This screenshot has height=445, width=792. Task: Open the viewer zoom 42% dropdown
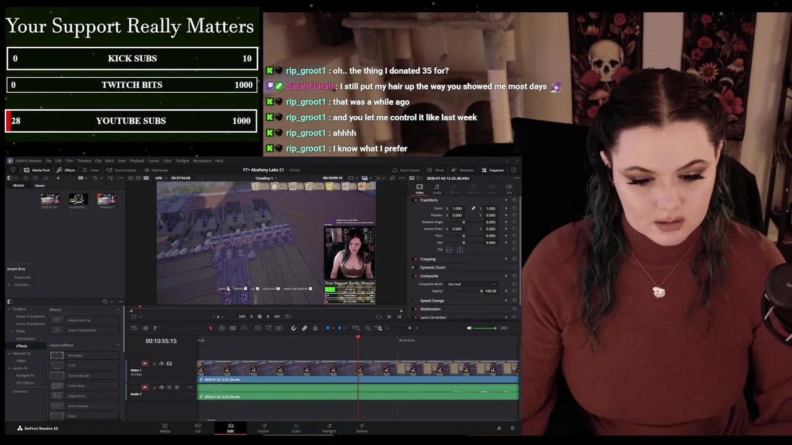[160, 178]
